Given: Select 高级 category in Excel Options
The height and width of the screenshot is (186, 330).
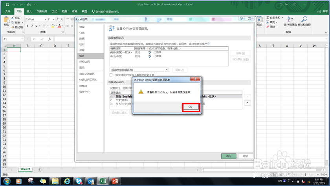Looking at the screenshot, I should [x=90, y=67].
